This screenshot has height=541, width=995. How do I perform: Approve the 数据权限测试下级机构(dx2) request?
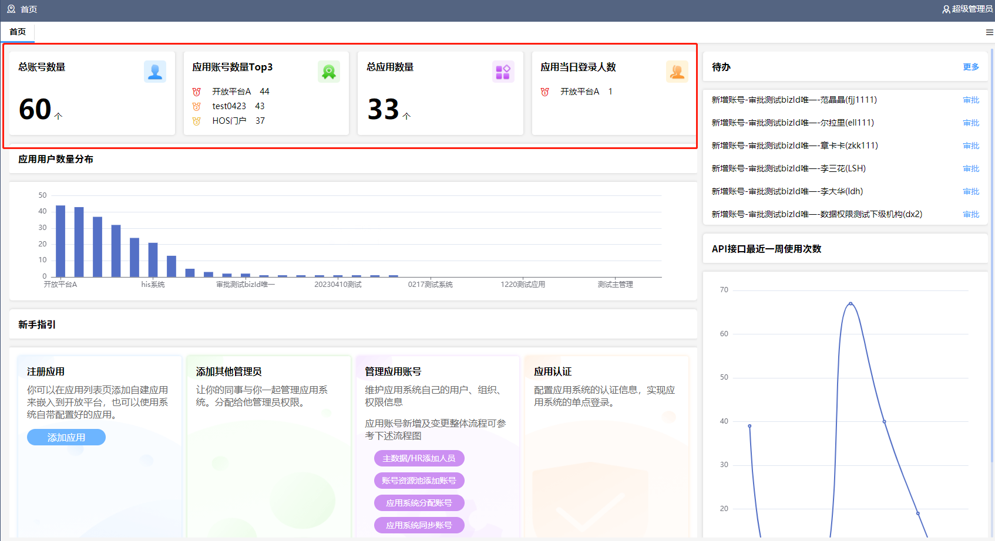[971, 214]
